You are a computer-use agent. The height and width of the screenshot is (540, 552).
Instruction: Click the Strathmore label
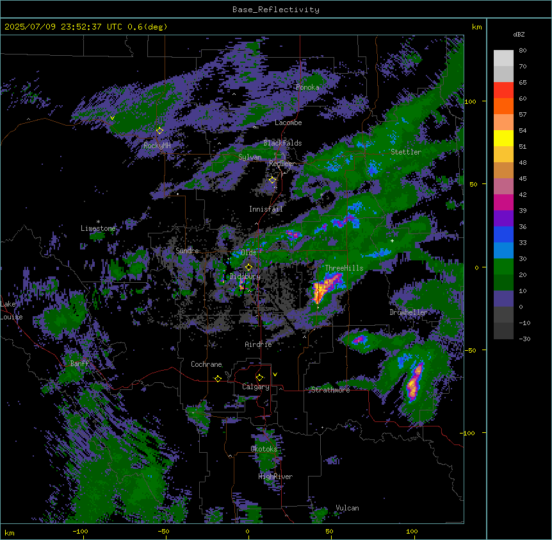330,390
